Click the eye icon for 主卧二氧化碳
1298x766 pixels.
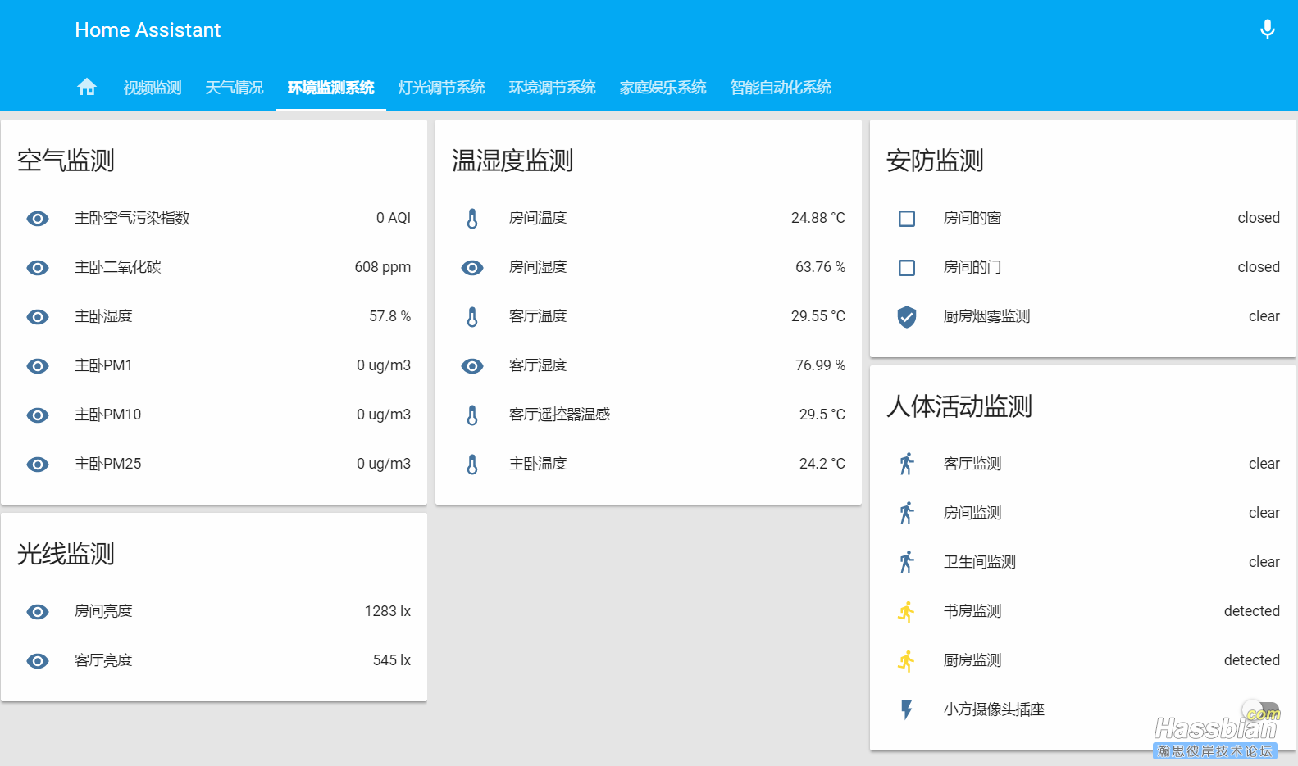point(38,268)
